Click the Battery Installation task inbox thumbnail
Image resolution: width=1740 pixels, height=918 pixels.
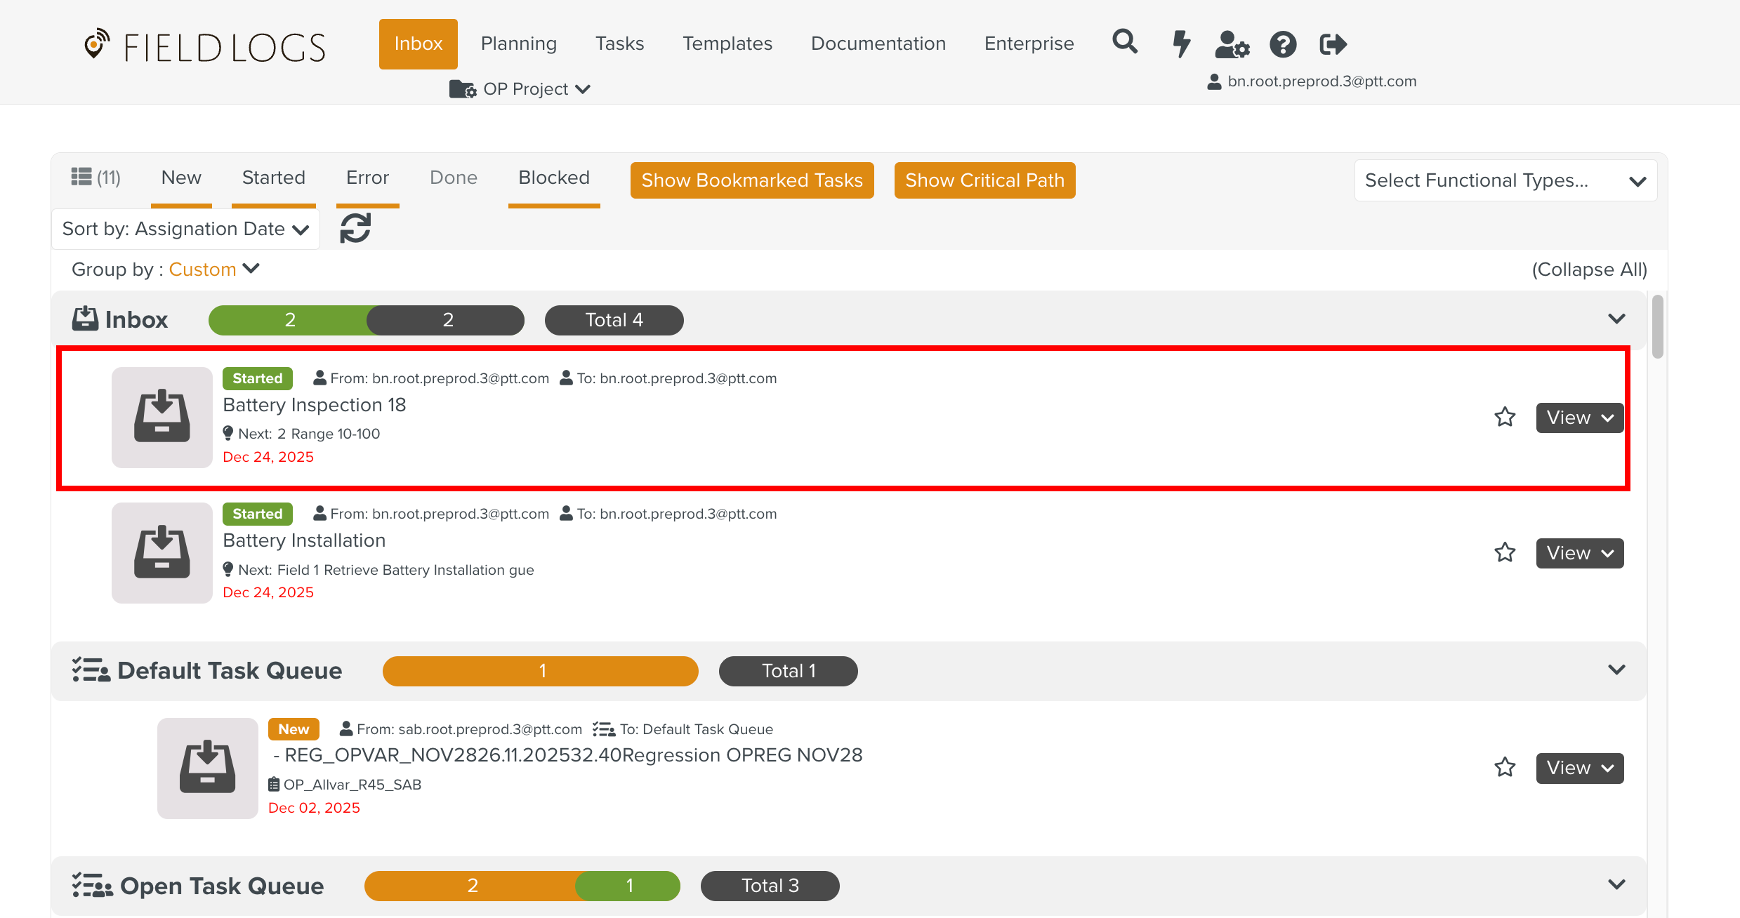(x=162, y=552)
